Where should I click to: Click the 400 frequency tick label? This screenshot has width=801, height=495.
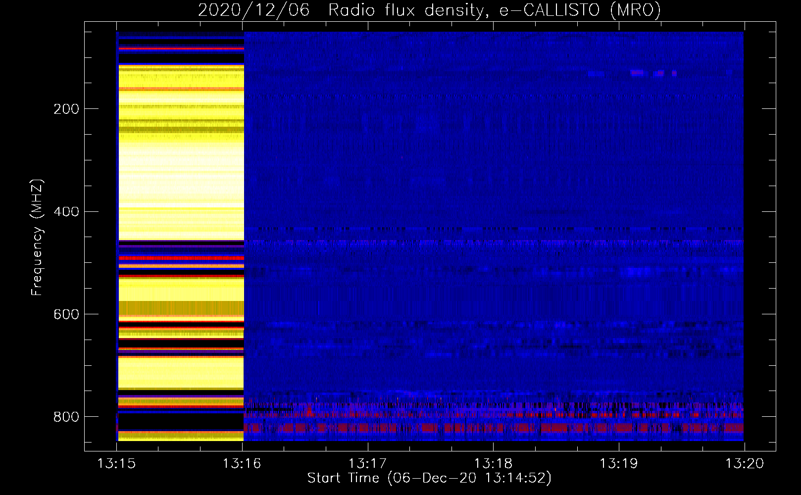click(x=66, y=212)
